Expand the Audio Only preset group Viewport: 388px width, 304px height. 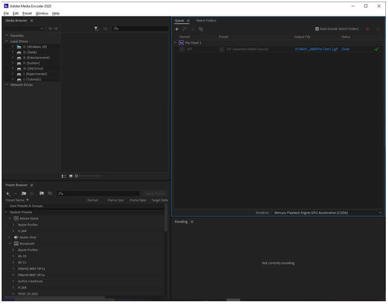10,237
